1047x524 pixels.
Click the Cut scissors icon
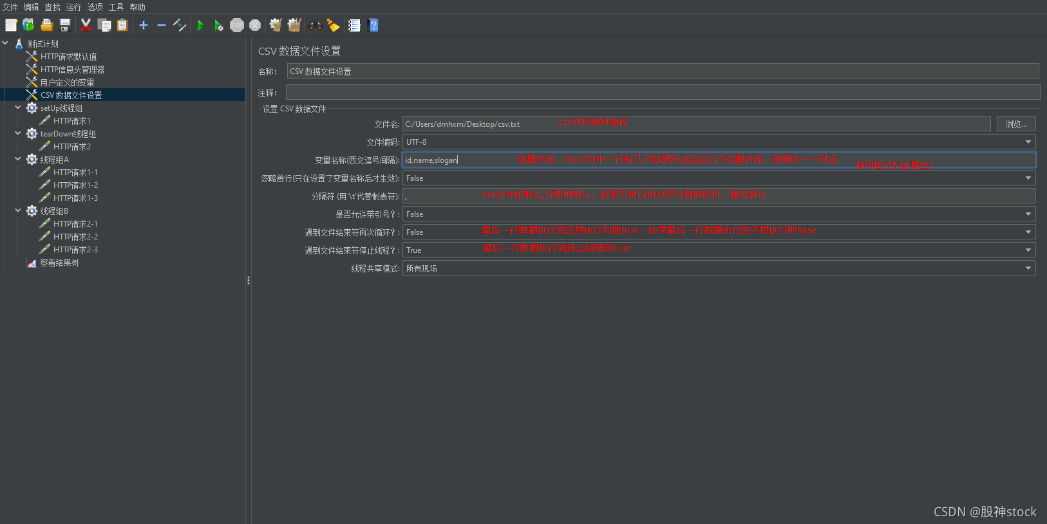(86, 25)
